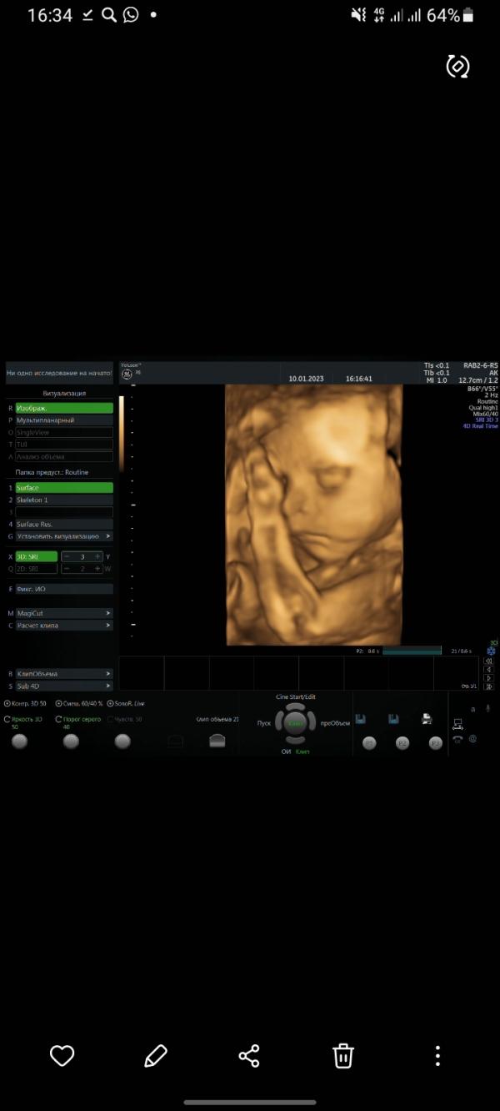Click the microphone icon in ultrasound panel

tap(489, 708)
